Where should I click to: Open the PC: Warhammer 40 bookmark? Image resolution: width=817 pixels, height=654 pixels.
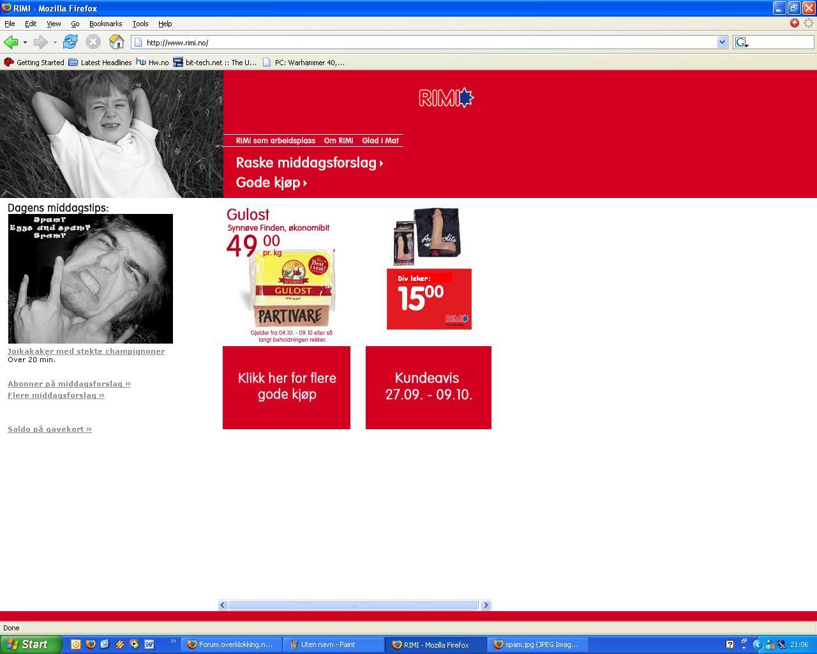[304, 62]
